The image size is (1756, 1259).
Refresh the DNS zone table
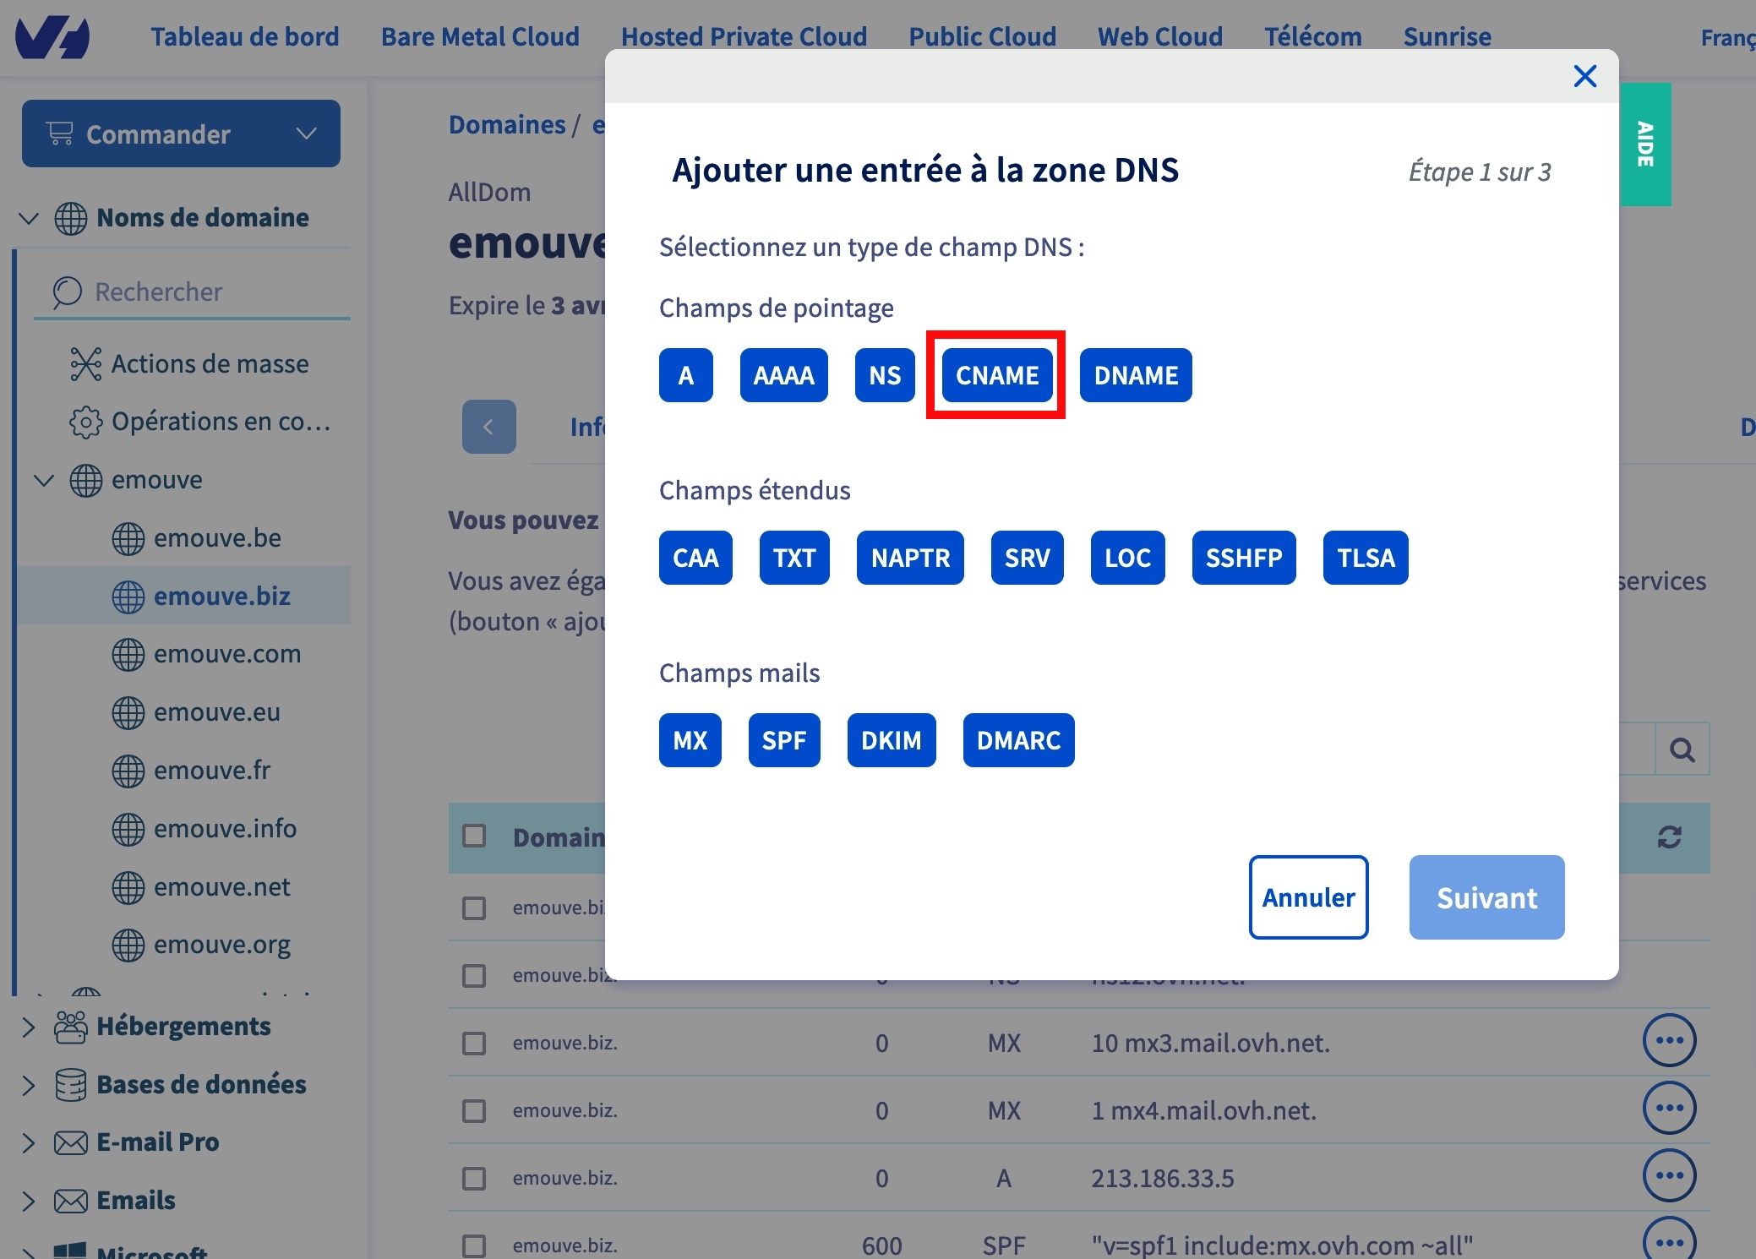[1669, 837]
